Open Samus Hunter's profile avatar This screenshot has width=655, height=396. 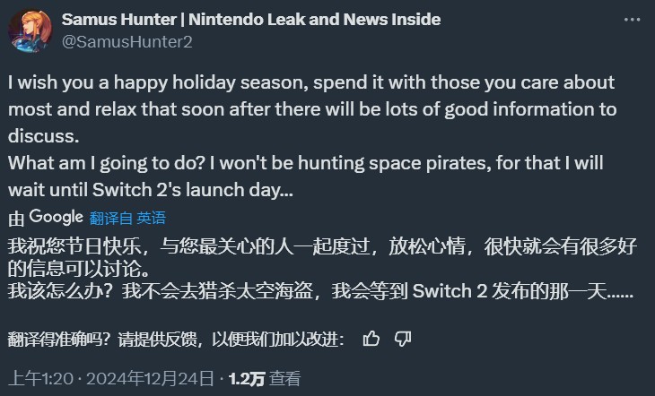[28, 30]
